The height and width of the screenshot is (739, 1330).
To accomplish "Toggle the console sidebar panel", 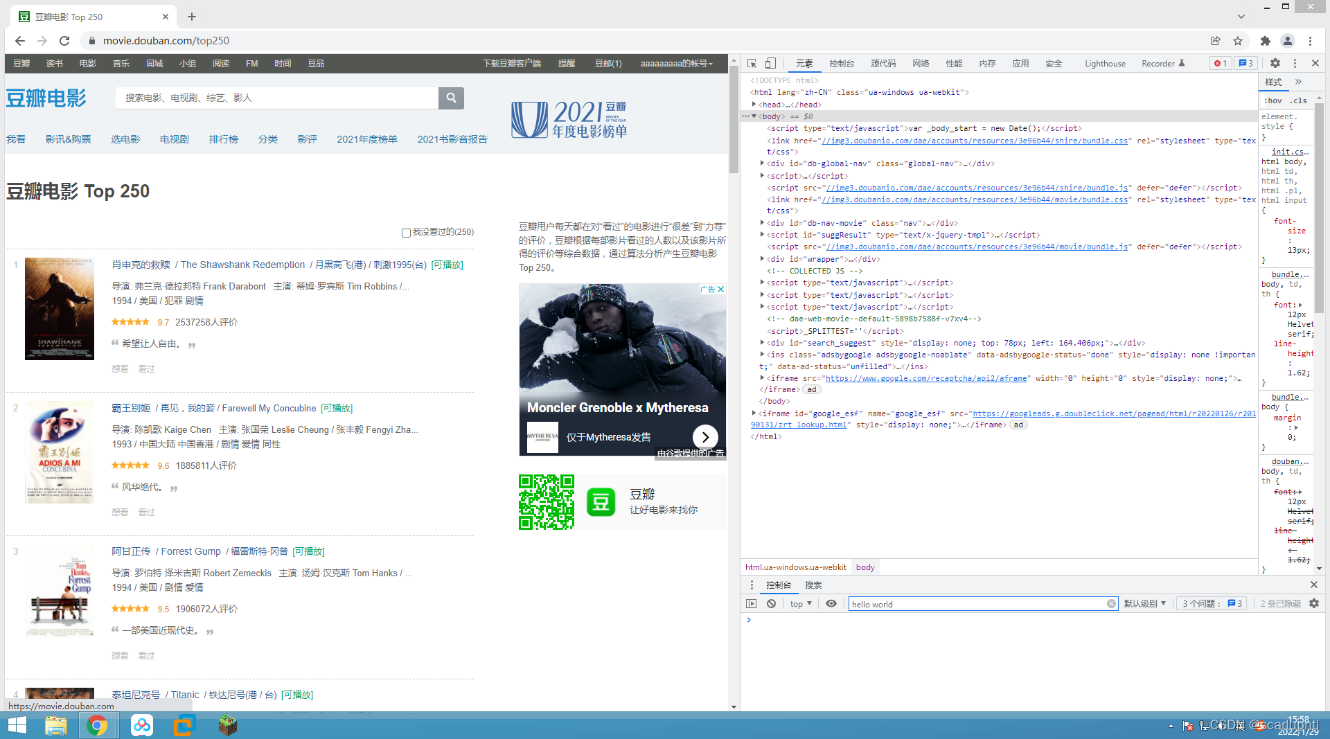I will (752, 604).
